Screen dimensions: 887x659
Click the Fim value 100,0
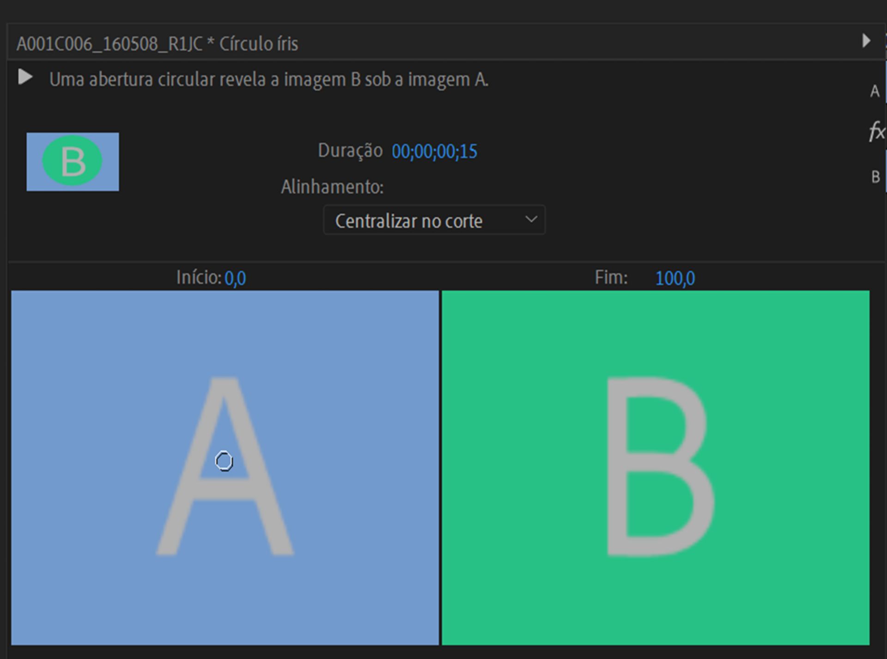pyautogui.click(x=675, y=278)
